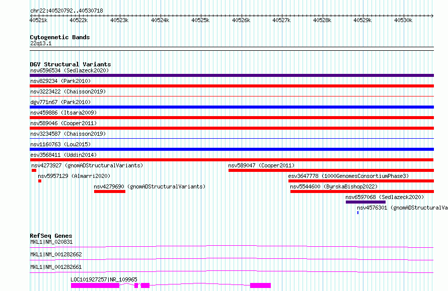448x291 pixels.
Task: Click the red nsv589046 variant bar
Action: (232, 128)
